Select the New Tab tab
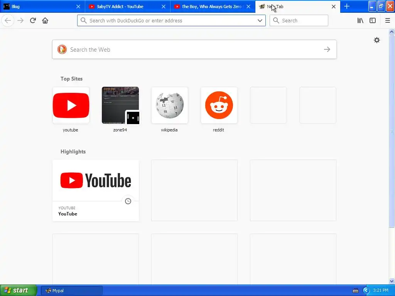This screenshot has width=395, height=296. (297, 7)
